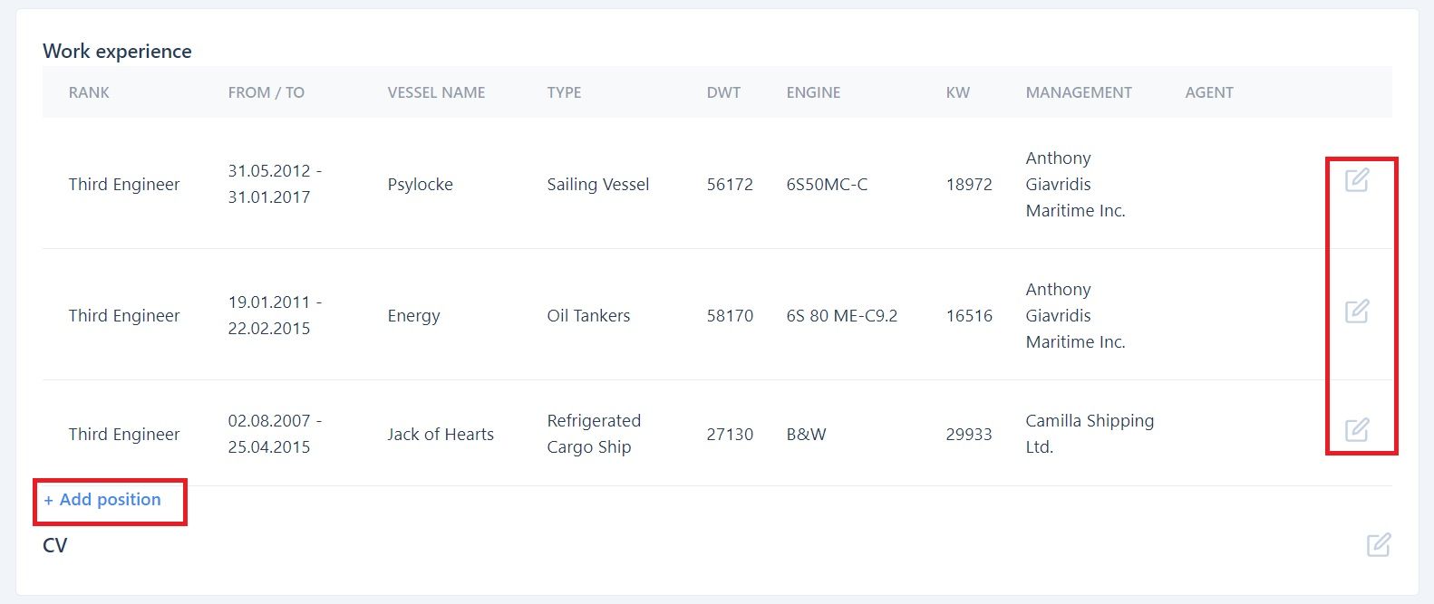Screen dimensions: 1434x604
Task: Select the 6S50MC-C engine cell
Action: (x=827, y=185)
